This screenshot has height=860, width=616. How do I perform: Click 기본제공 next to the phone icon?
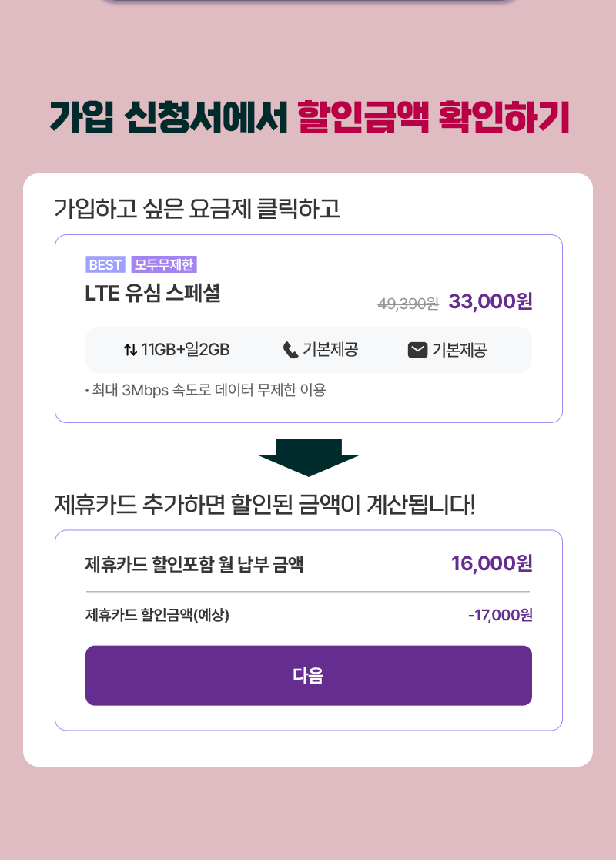coord(330,350)
